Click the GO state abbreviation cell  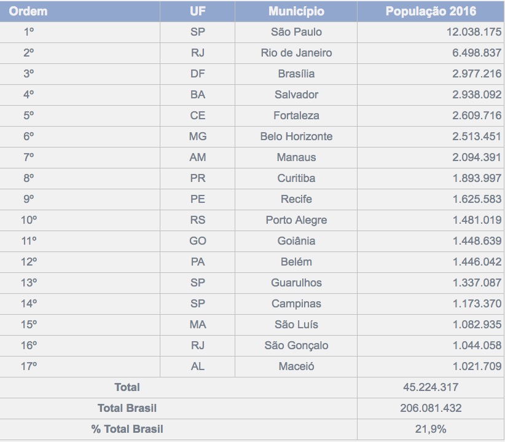tap(197, 241)
